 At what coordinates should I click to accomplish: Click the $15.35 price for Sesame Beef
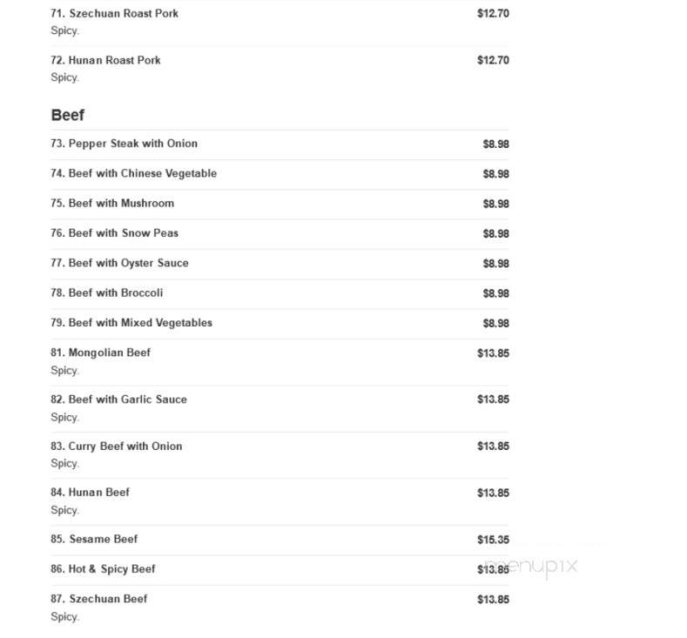(x=494, y=540)
